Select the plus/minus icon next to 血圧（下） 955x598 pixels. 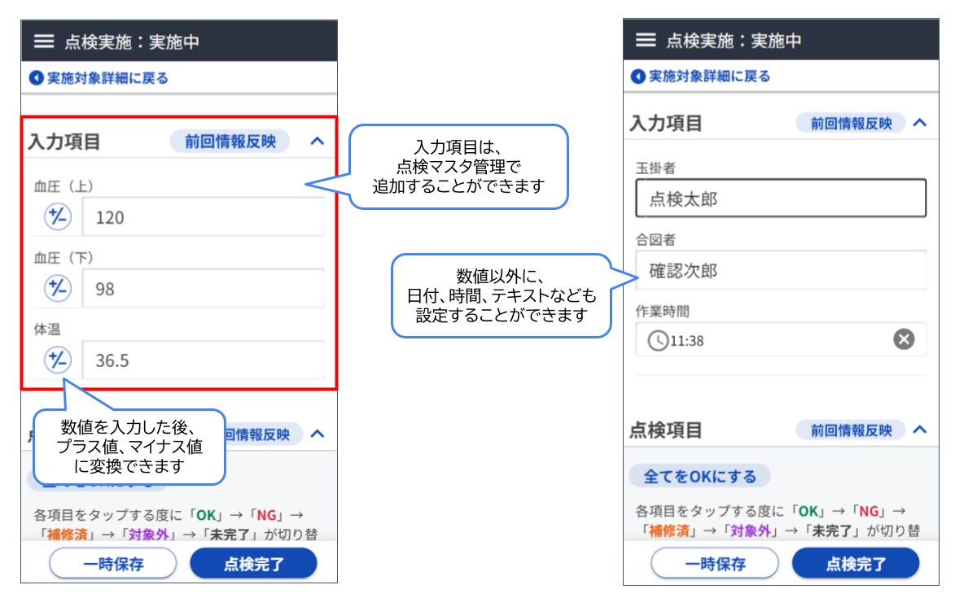[x=57, y=288]
